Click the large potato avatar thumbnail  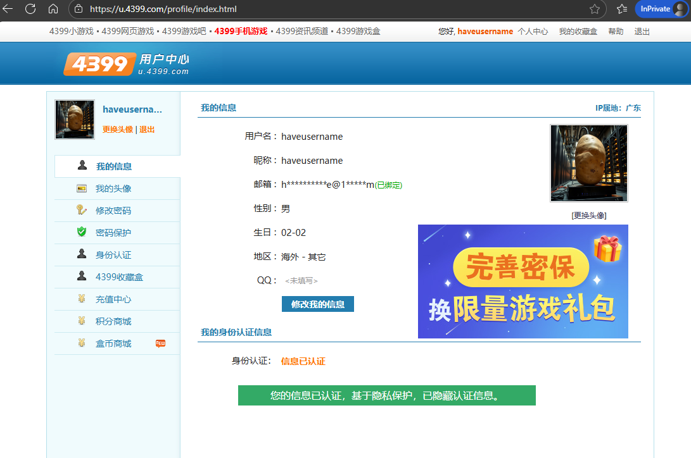(x=588, y=163)
